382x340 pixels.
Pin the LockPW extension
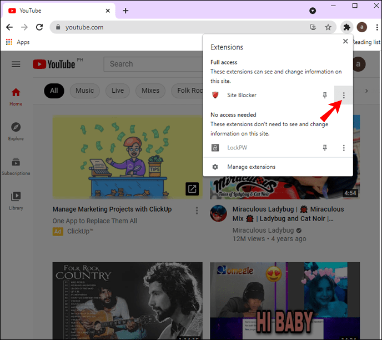(x=325, y=148)
